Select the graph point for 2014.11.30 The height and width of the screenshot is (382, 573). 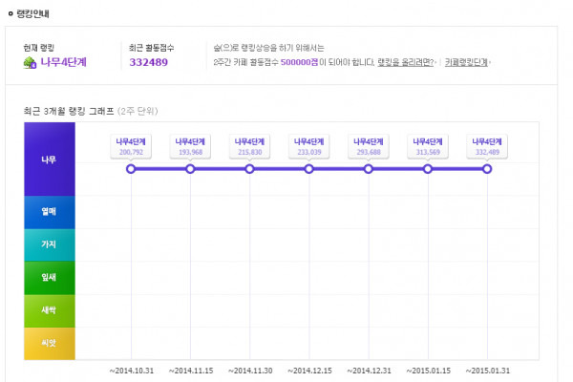pos(249,169)
